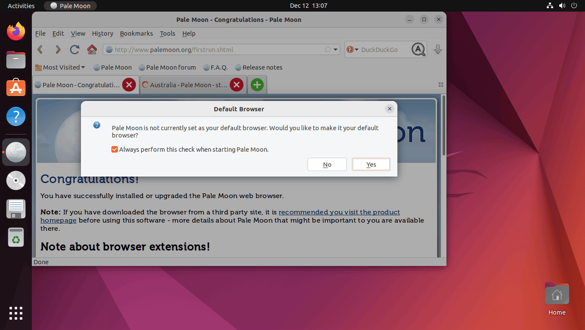585x330 pixels.
Task: Click the search magnifier button
Action: pos(419,49)
